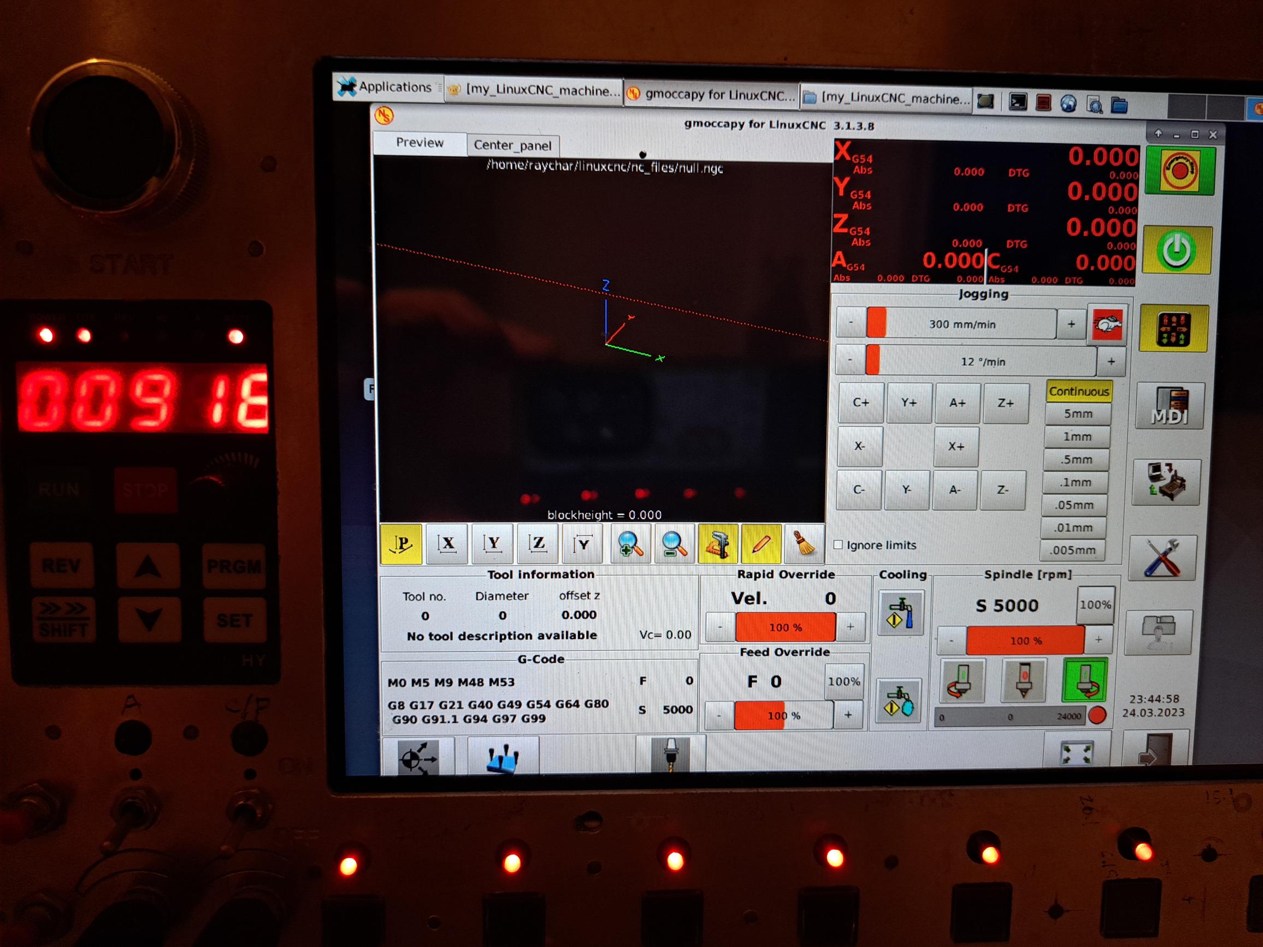Toggle flood coolant button

pyautogui.click(x=901, y=613)
